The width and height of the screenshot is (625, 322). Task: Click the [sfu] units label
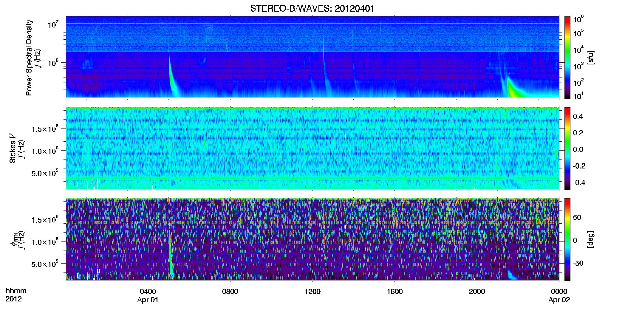click(x=590, y=58)
